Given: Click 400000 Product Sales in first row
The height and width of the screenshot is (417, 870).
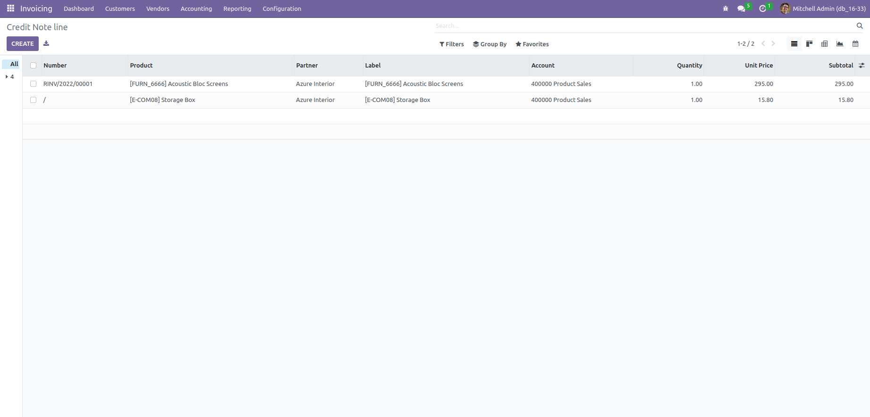Looking at the screenshot, I should click(561, 84).
